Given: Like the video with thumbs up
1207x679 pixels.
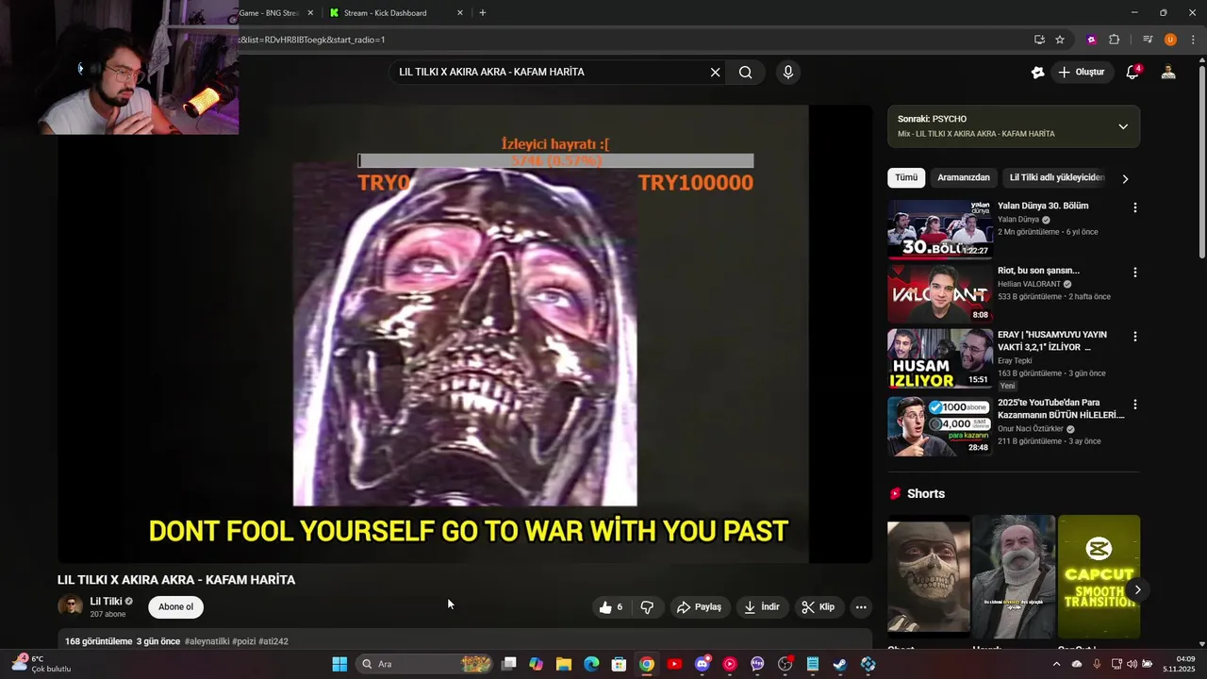Looking at the screenshot, I should click(x=611, y=607).
